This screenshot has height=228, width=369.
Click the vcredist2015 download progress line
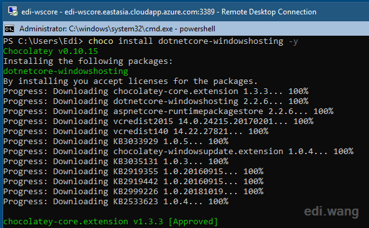[x=158, y=122]
